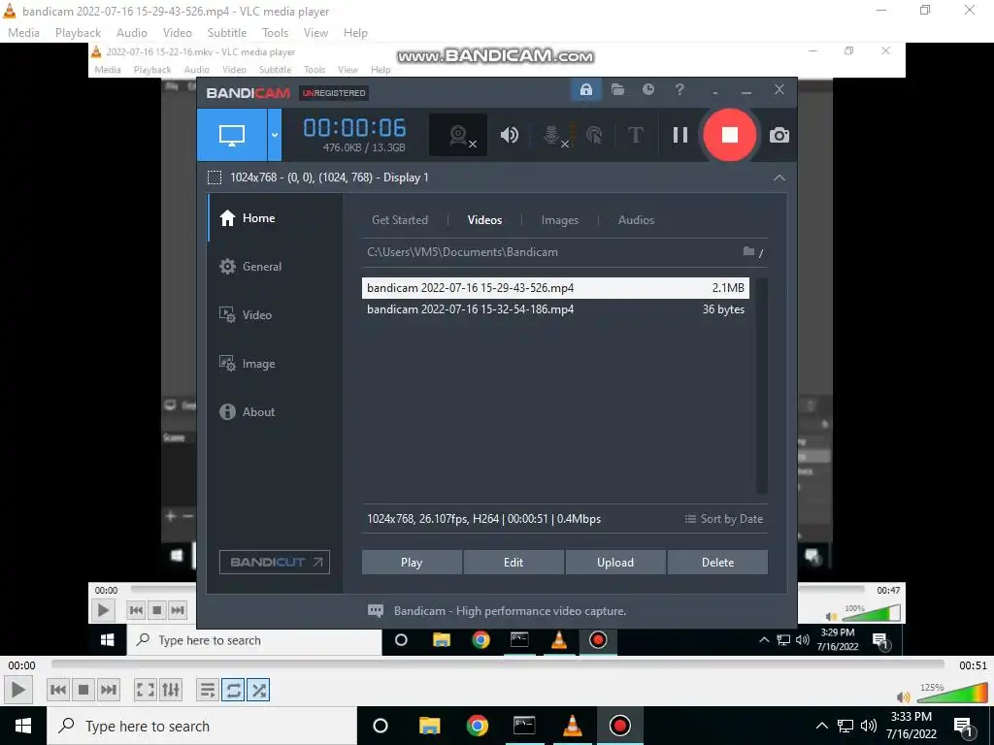Open scheduled recording clock icon

point(647,89)
